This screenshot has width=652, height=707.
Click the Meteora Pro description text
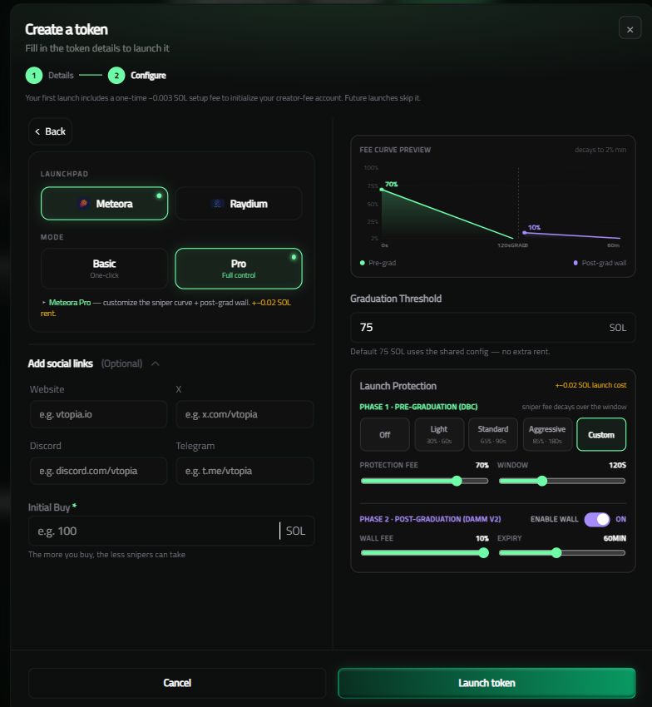click(x=166, y=308)
